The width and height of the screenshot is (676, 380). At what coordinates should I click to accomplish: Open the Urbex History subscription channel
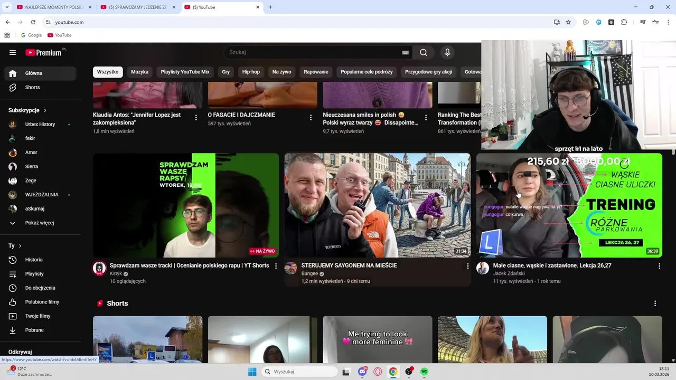click(x=41, y=124)
